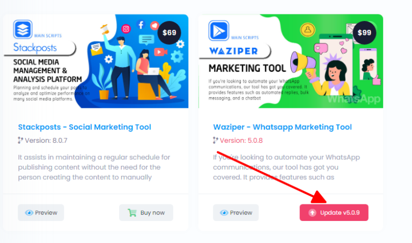Click the Facebook icon in Stackposts banner

click(x=141, y=25)
